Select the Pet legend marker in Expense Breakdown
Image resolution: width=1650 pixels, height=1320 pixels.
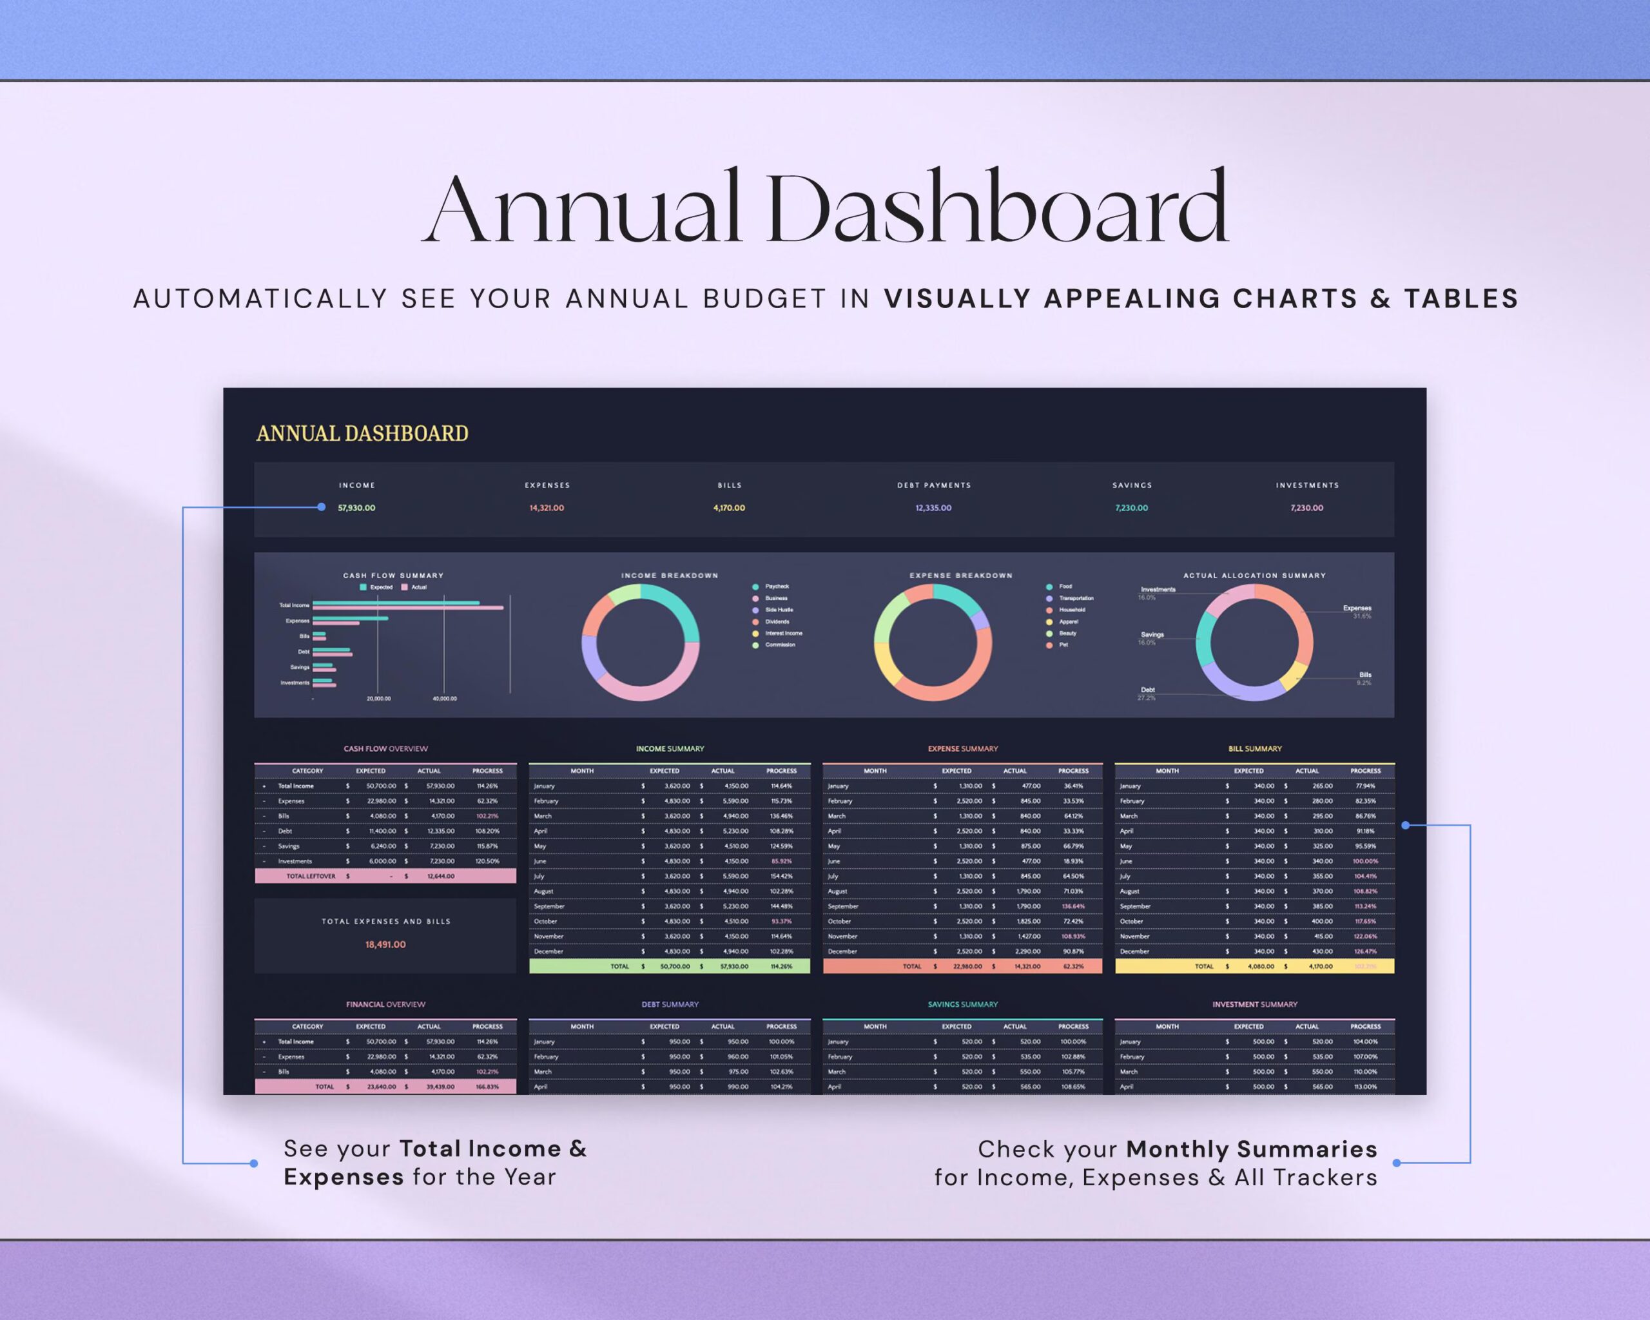[x=1049, y=645]
